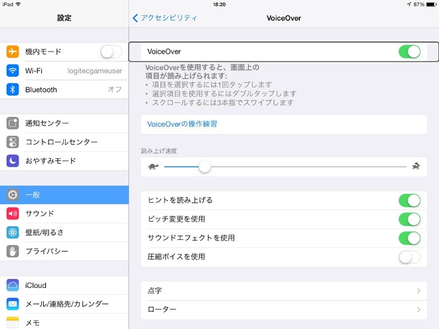Toggle ヒントを読み上げる switch
439x329 pixels.
coord(410,201)
